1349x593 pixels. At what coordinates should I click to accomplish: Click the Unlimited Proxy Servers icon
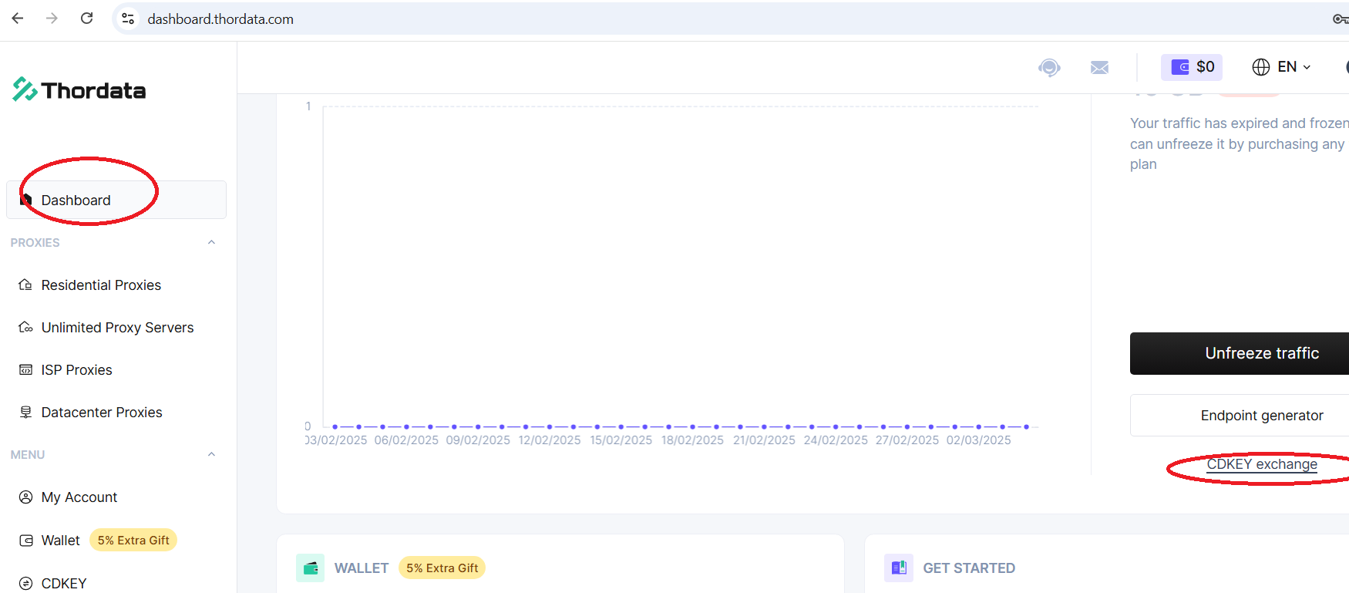click(x=25, y=328)
